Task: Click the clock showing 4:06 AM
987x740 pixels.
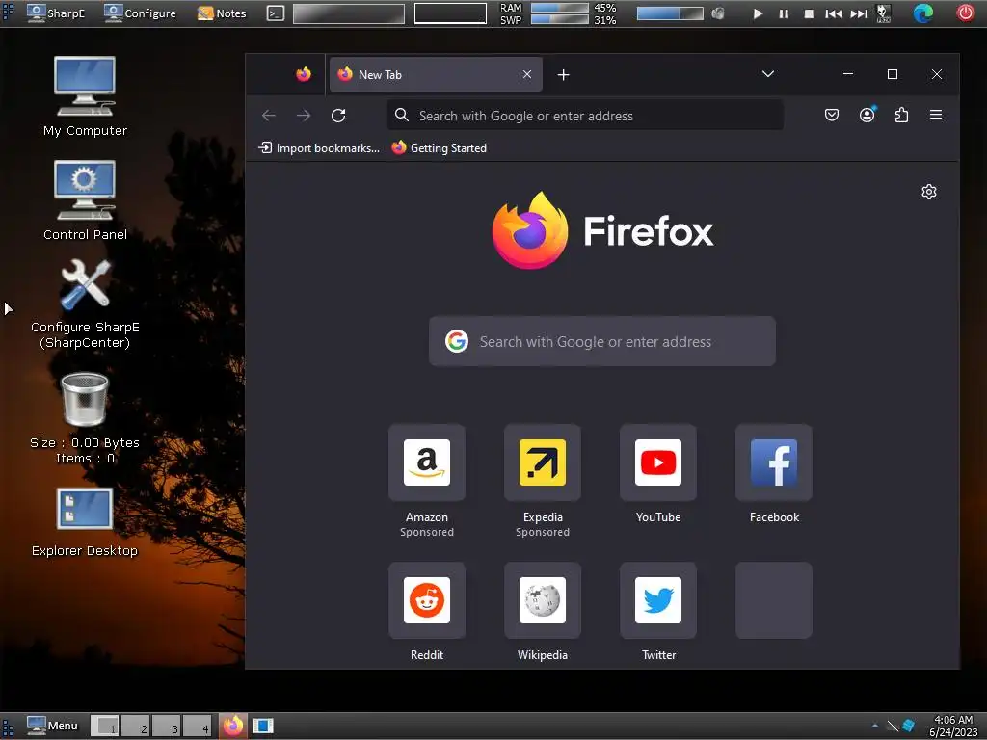Action: click(x=953, y=726)
